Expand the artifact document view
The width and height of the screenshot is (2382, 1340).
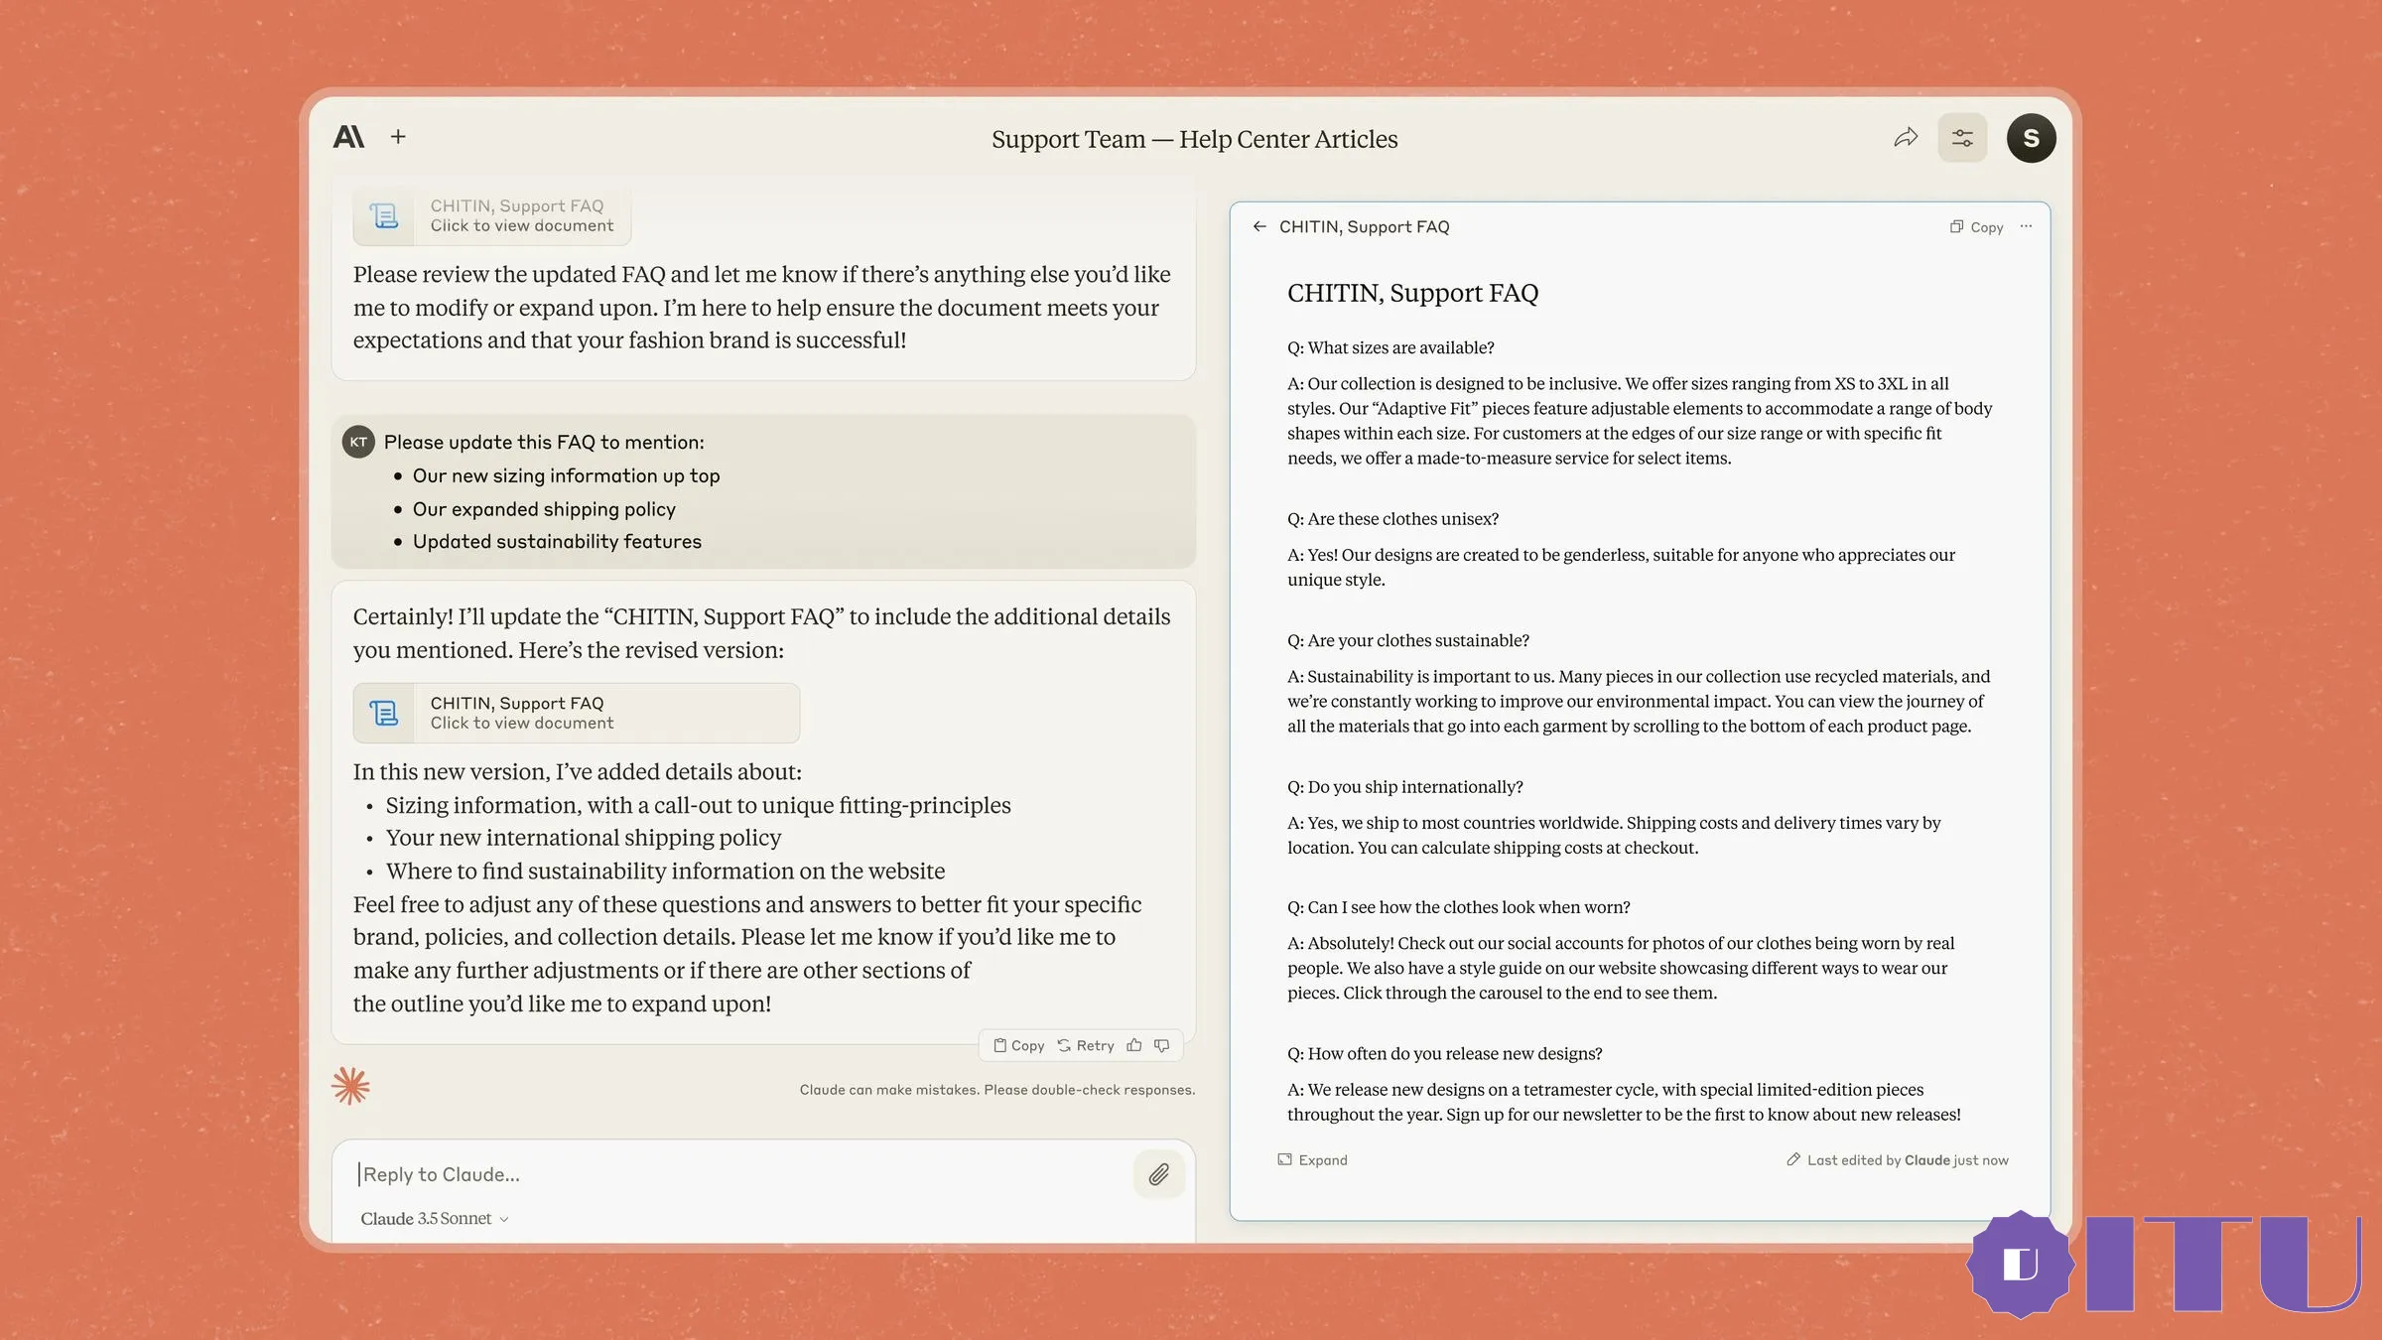pyautogui.click(x=1312, y=1159)
